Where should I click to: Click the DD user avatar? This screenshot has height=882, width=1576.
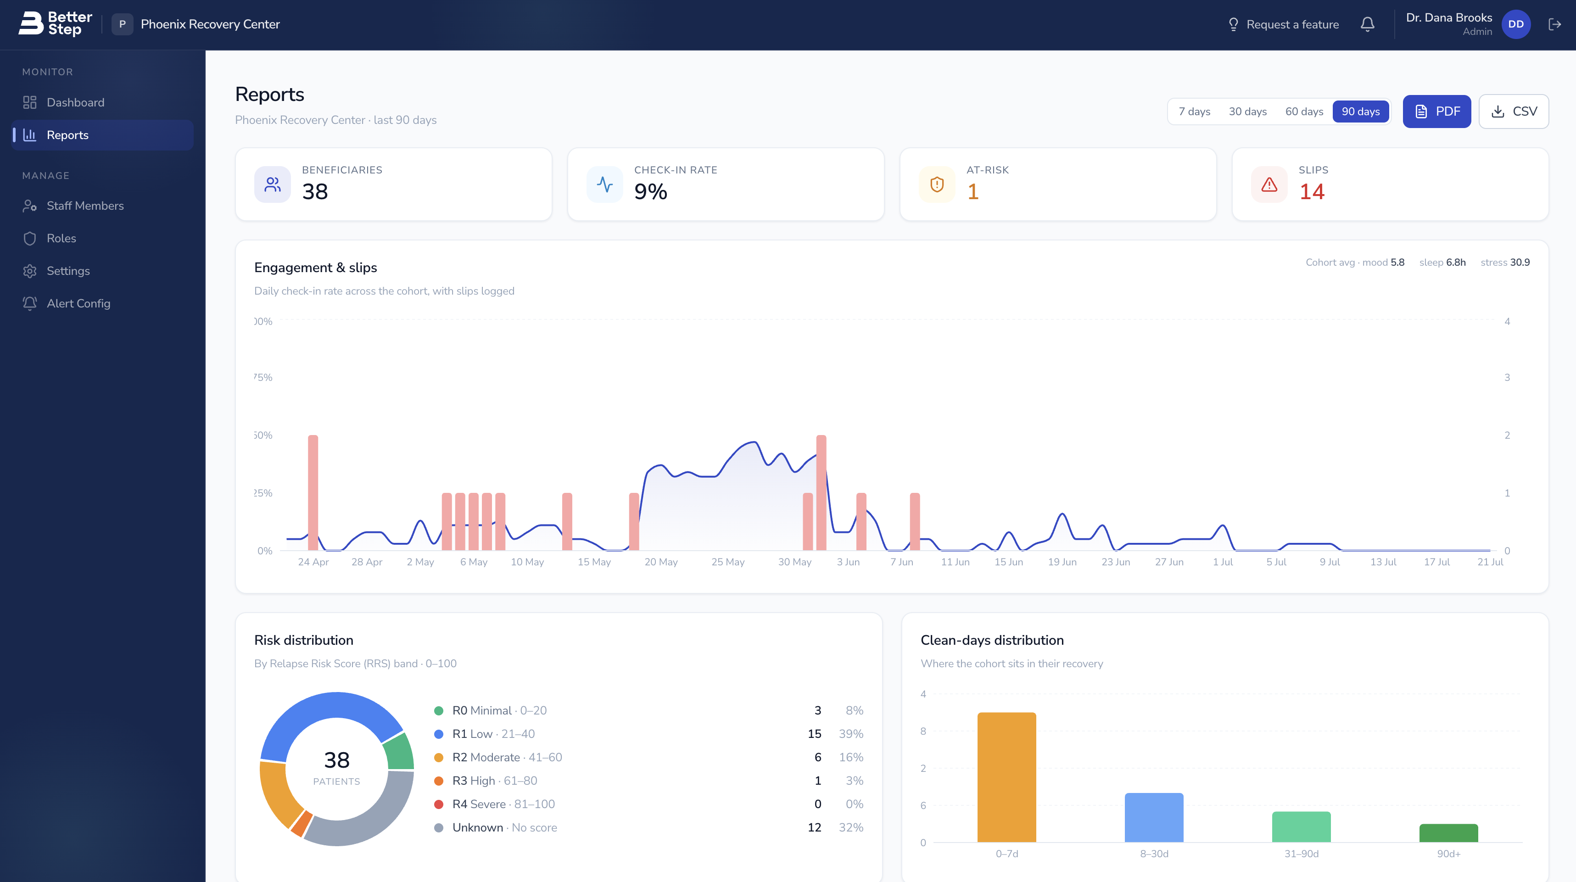1516,24
